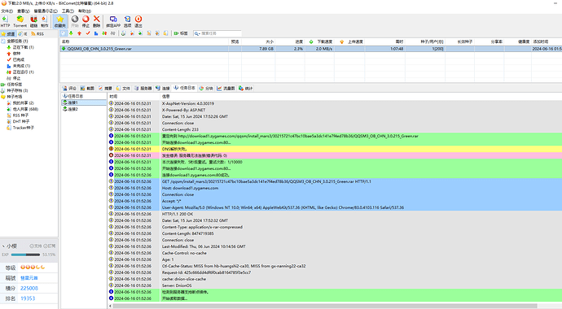Screen dimensions: 562x309
Task: Open Tracker种子 in sidebar tree
Action: click(20, 128)
